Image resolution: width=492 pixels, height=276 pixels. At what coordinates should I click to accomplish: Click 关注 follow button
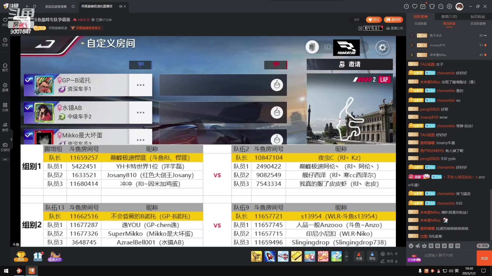tap(374, 20)
